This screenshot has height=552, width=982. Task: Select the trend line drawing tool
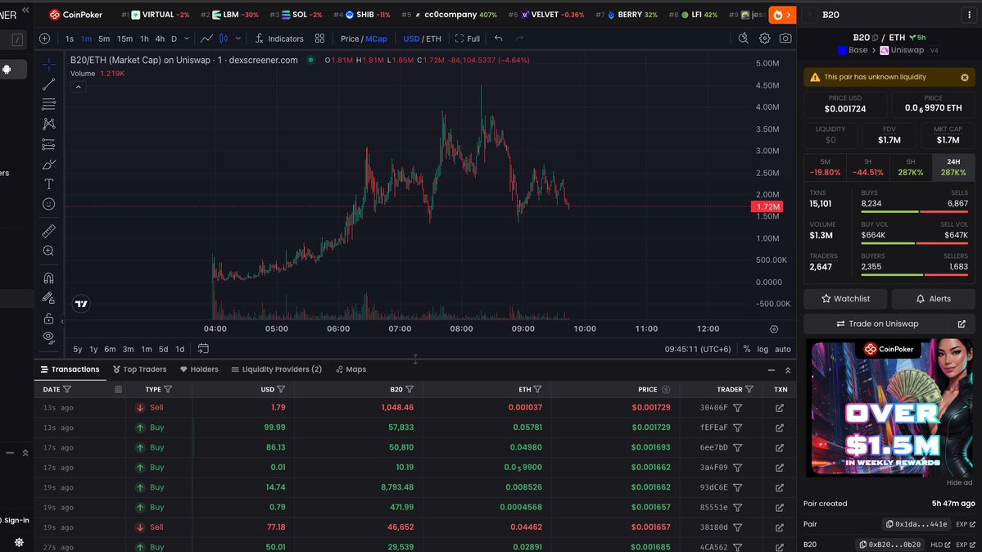[49, 84]
